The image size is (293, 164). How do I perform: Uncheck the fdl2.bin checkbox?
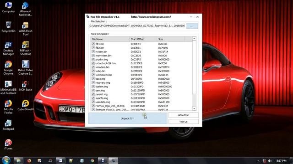pyautogui.click(x=93, y=48)
